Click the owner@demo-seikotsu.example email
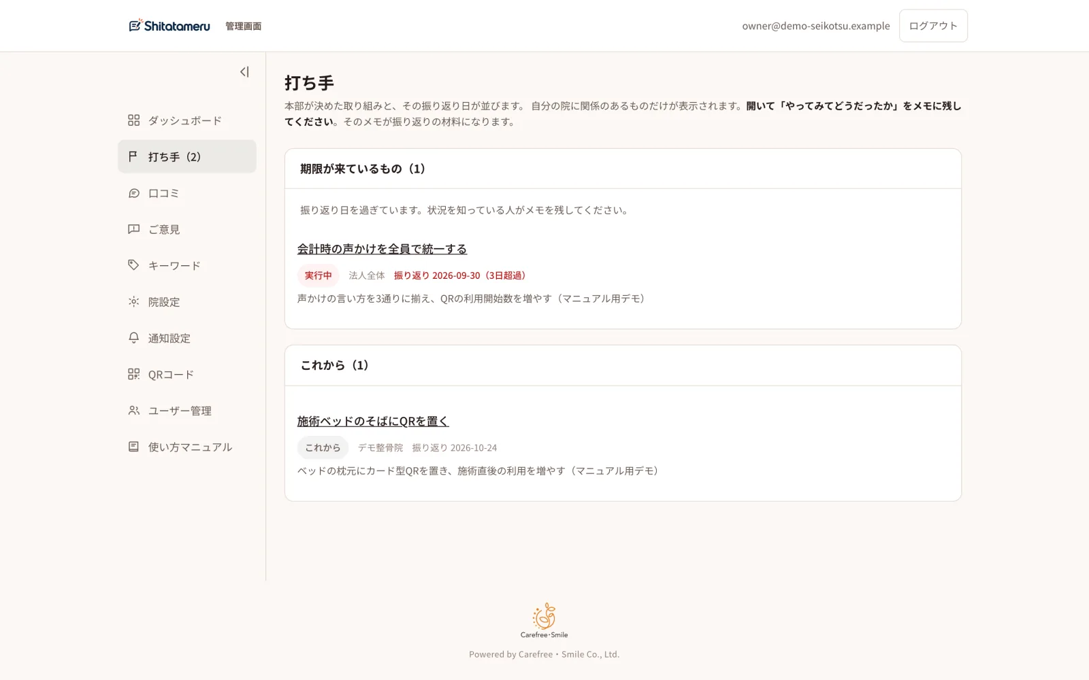Screen dimensions: 1089x680 coord(816,26)
